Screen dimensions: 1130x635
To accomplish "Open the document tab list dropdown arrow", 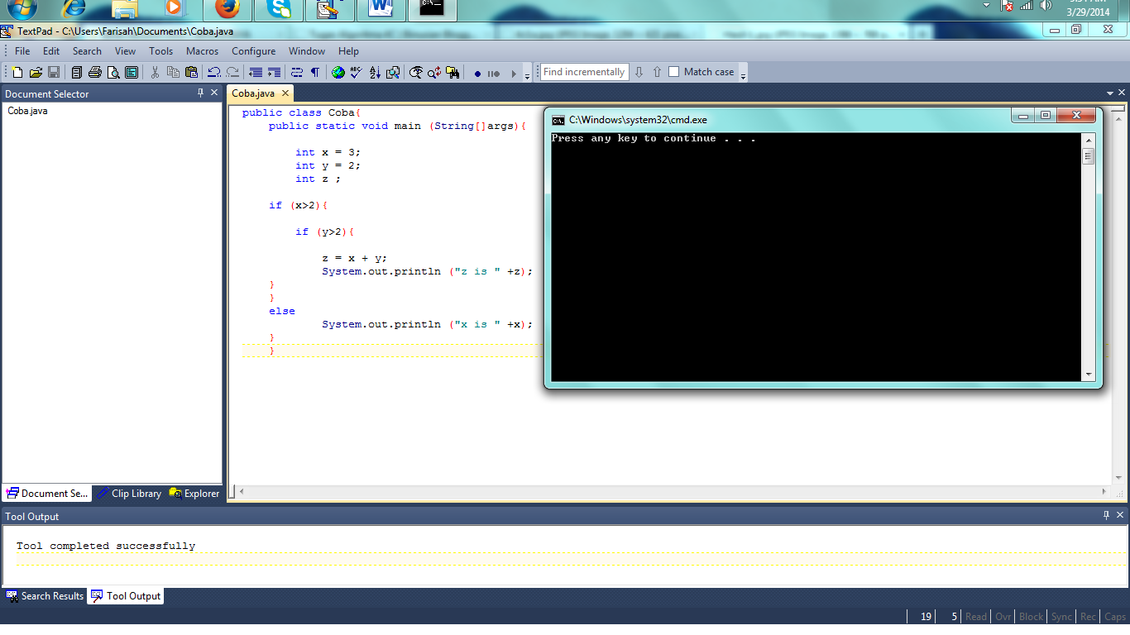I will pos(1110,93).
